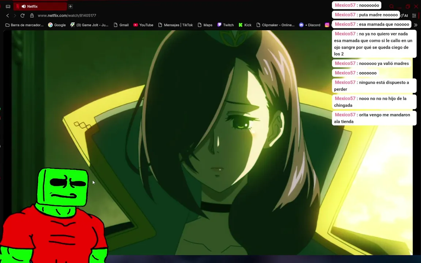
Task: Click chat message "nooo no no no hijo de la chingada"
Action: pos(374,102)
